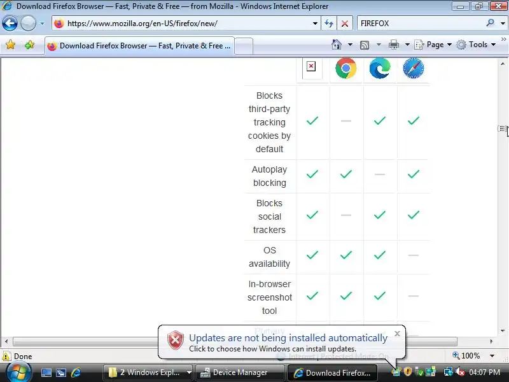The height and width of the screenshot is (382, 509).
Task: Click the red Stop loading icon
Action: pyautogui.click(x=345, y=24)
